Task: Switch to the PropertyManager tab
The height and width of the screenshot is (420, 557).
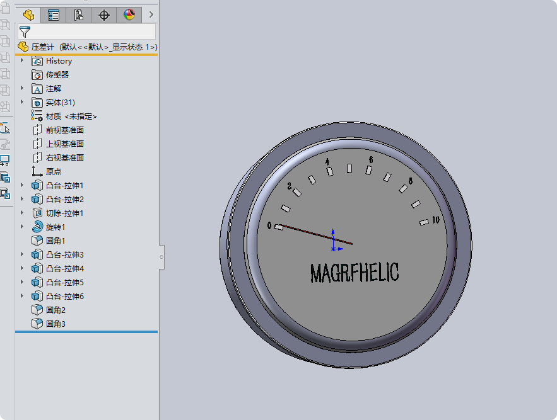Action: coord(53,15)
